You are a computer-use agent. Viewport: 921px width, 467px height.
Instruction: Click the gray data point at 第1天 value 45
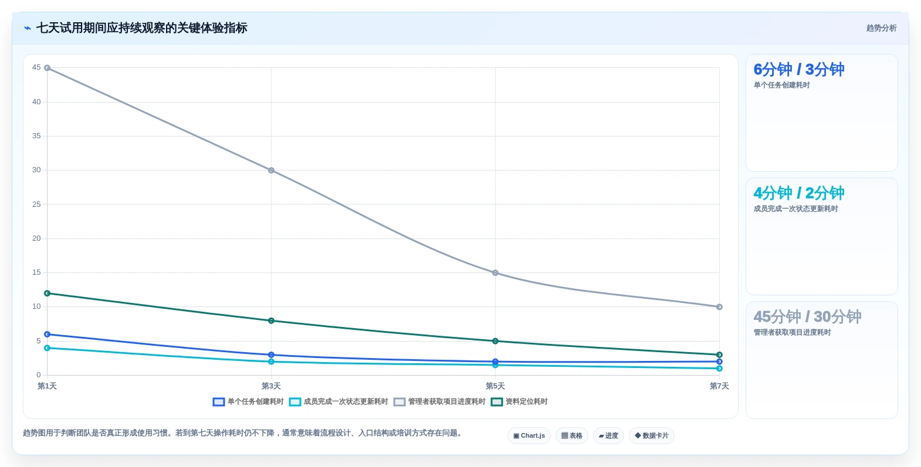point(48,68)
